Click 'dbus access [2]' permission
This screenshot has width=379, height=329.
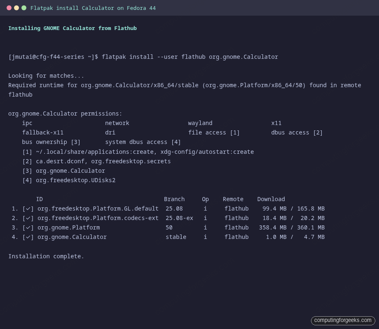coord(297,132)
